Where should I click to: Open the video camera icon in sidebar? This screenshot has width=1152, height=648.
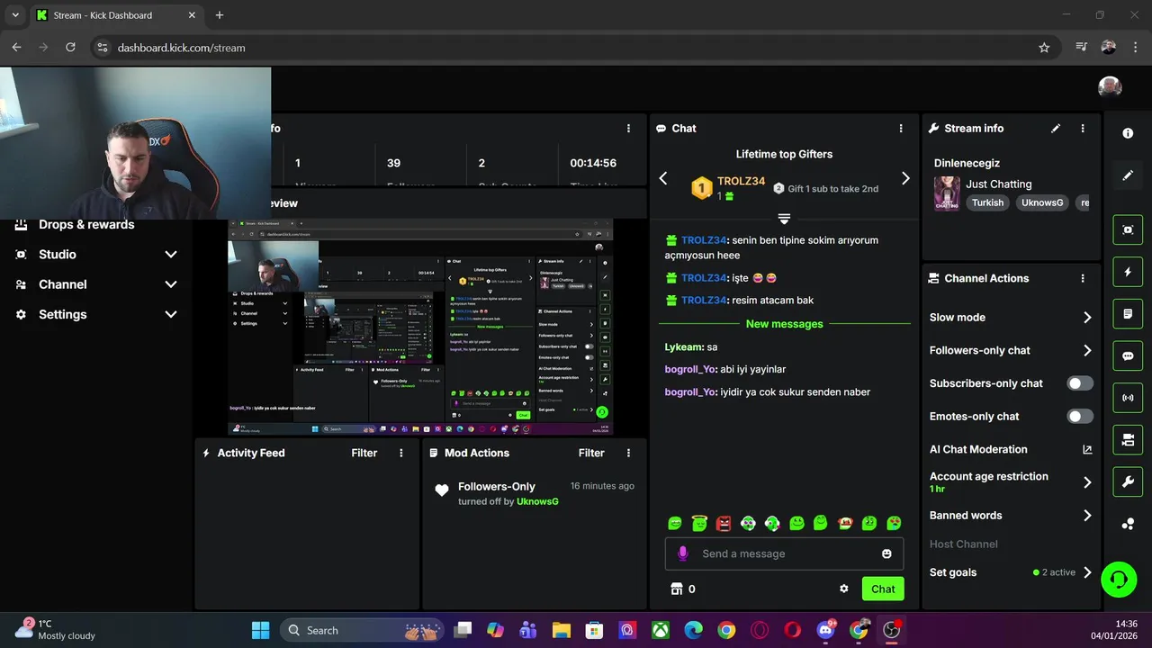1128,440
